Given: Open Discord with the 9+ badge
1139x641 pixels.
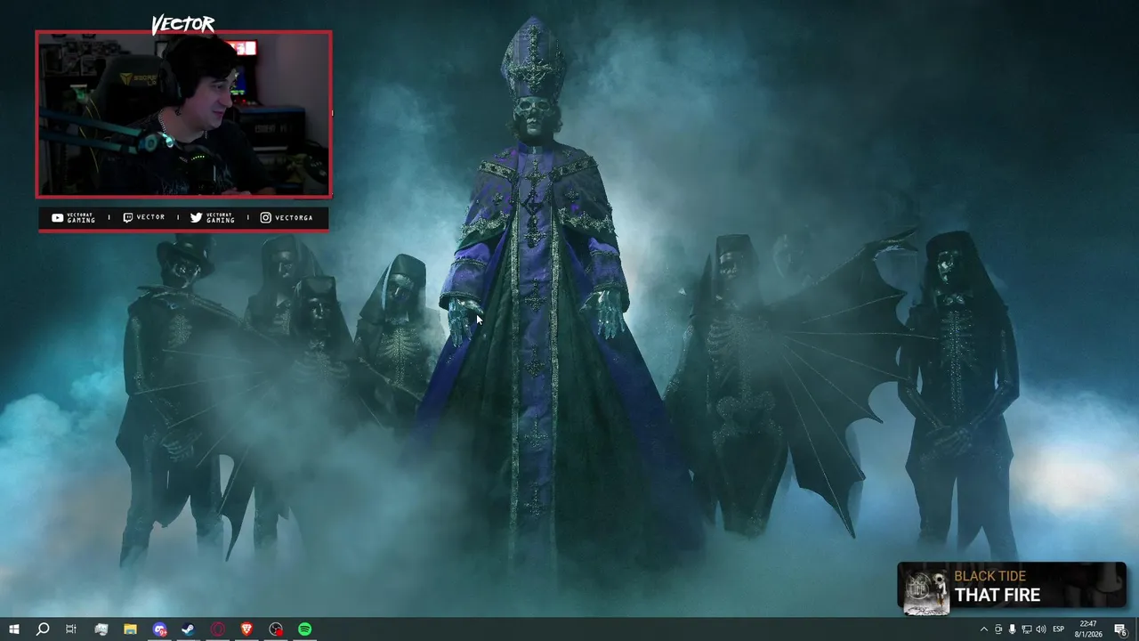Looking at the screenshot, I should click(159, 629).
